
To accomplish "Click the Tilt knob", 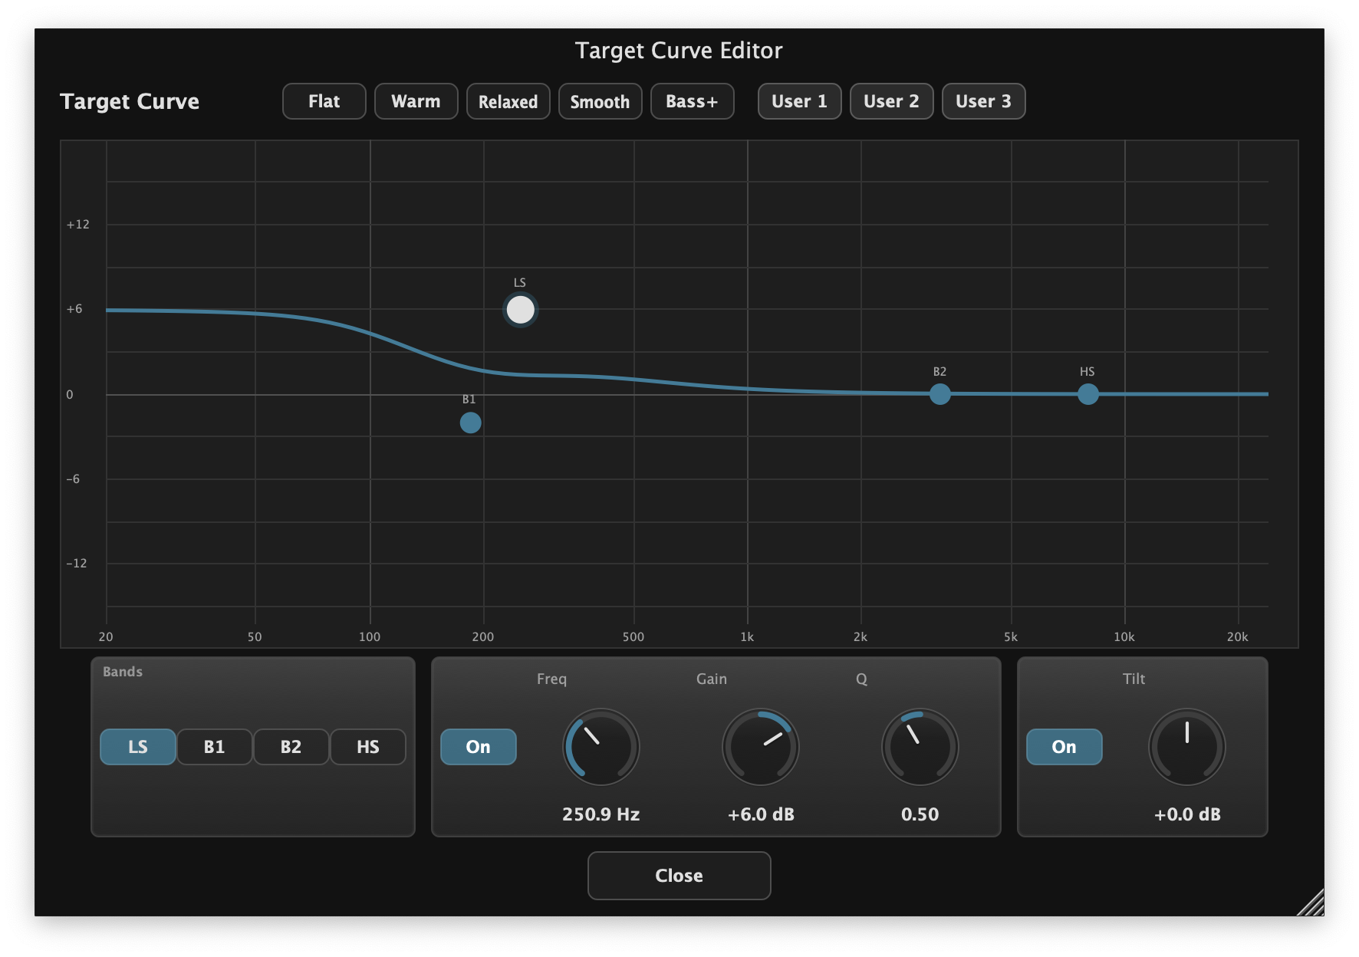I will click(x=1187, y=747).
